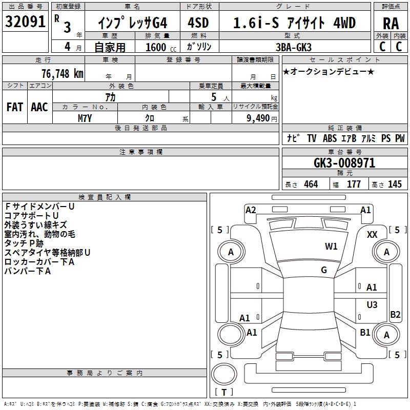
Task: Click the アルミ equipment entry
Action: click(368, 138)
